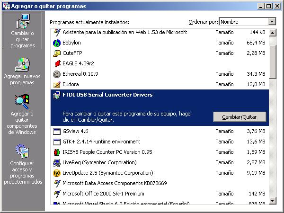
Task: Select Microsoft Office 2000 SR-1 Premium
Action: point(103,194)
